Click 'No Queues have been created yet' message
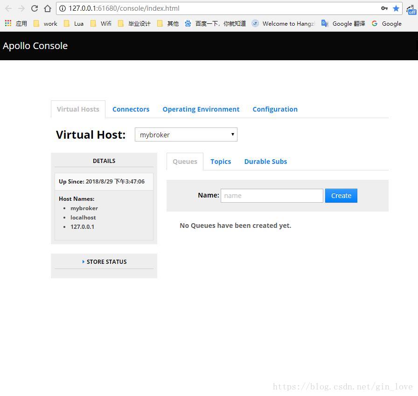This screenshot has width=418, height=396. click(236, 226)
